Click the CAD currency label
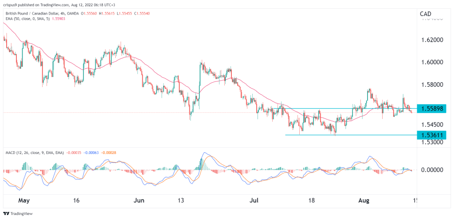The width and height of the screenshot is (454, 219). click(x=425, y=14)
